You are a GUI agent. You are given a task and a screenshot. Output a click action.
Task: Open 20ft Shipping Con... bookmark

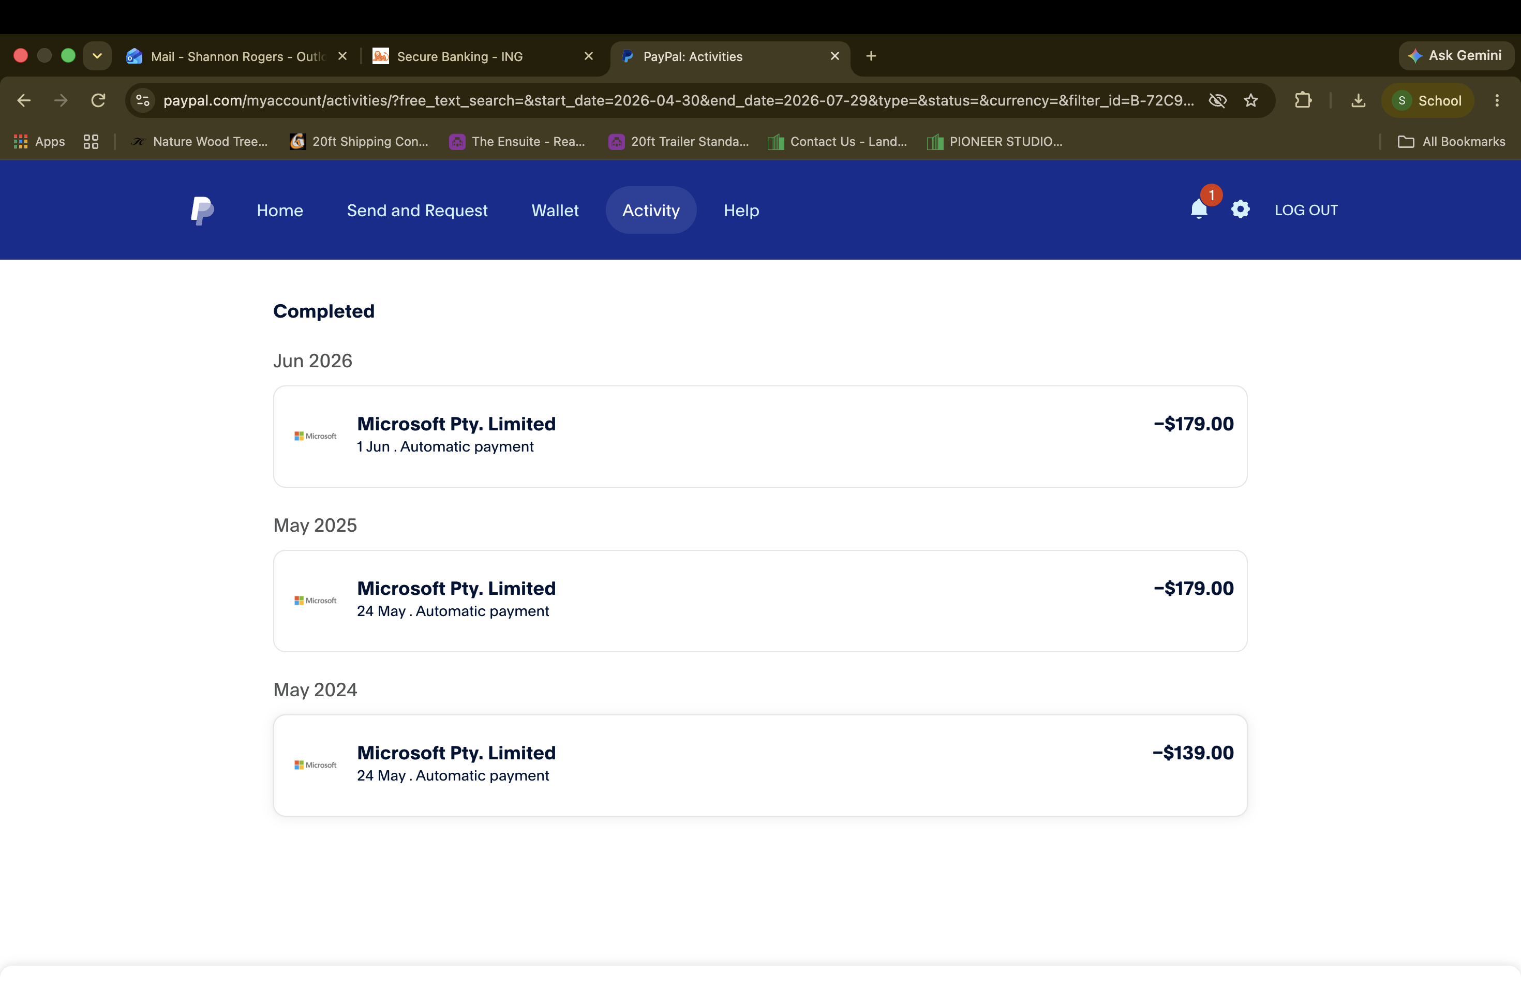pos(359,141)
